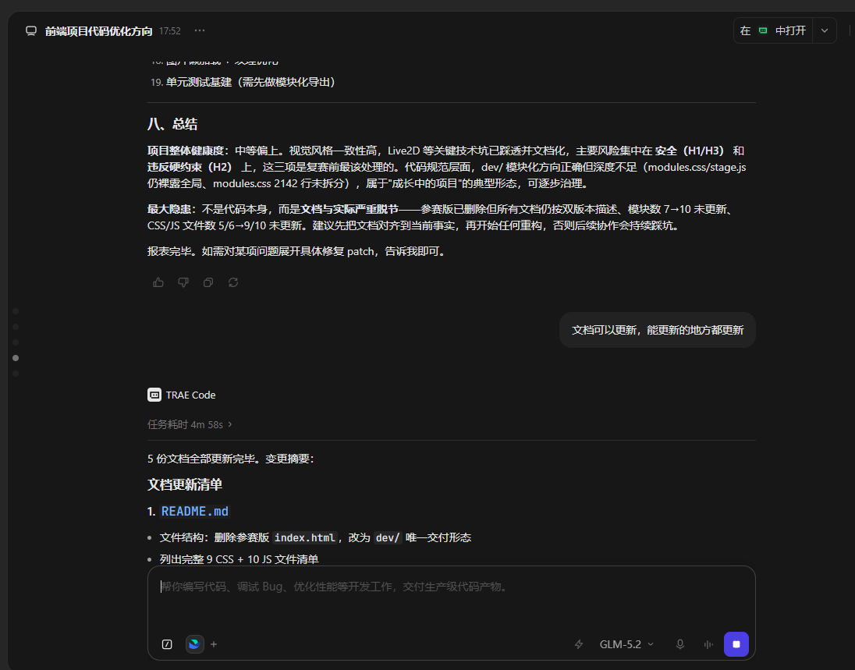Click the plus icon to add context
The width and height of the screenshot is (855, 670).
pos(214,644)
